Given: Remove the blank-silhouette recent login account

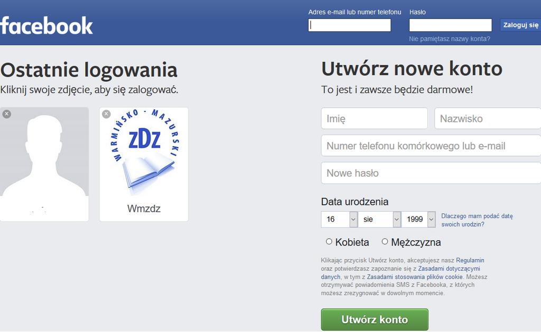Looking at the screenshot, I should tap(6, 114).
